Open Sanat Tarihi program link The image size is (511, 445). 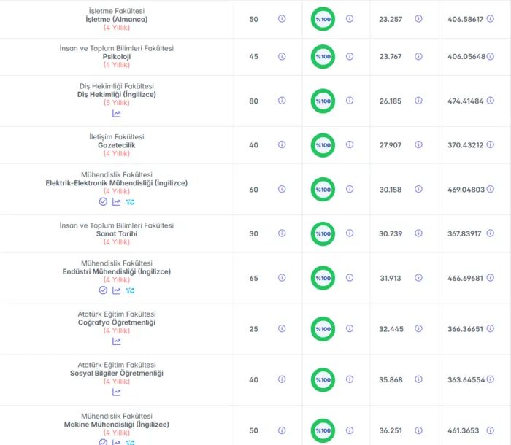pyautogui.click(x=117, y=233)
